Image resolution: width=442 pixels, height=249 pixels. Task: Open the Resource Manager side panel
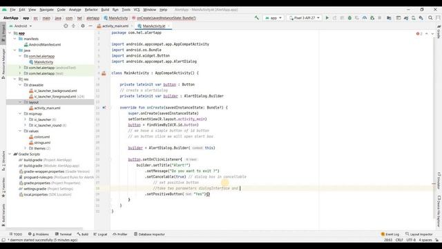pos(3,64)
